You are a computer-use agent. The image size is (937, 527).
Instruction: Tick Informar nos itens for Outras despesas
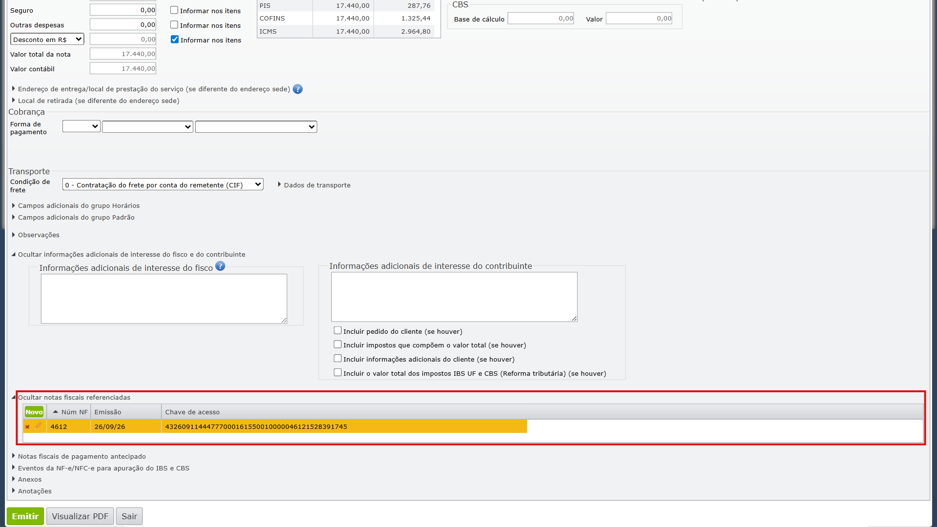click(x=174, y=25)
